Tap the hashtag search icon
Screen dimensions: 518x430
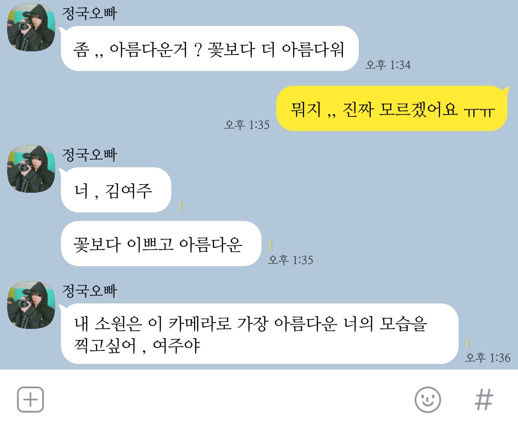[484, 400]
